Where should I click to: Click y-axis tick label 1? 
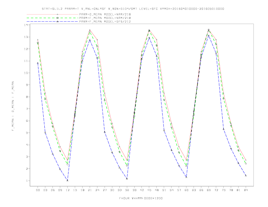click(27, 181)
